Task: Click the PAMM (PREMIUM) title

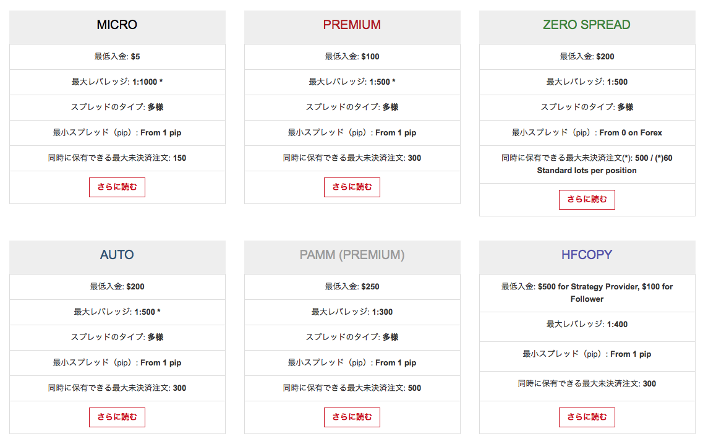Action: point(352,255)
